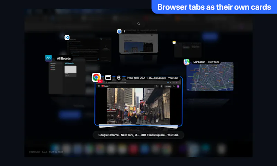Open the Freeform All Boards window card
This screenshot has width=277, height=166.
pyautogui.click(x=67, y=76)
